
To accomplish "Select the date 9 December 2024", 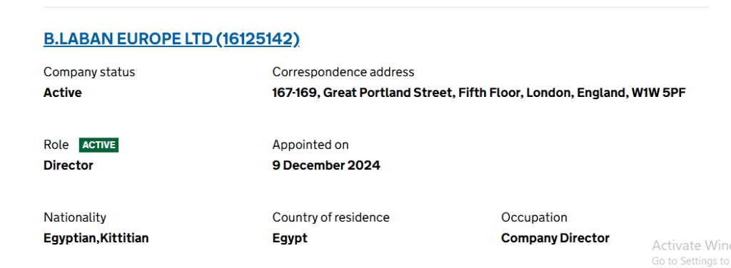I will click(x=326, y=165).
